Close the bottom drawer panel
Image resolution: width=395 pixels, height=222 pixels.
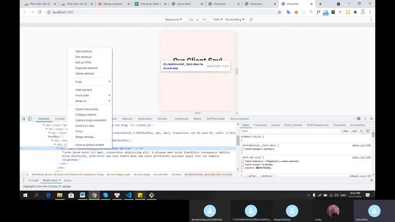[x=372, y=180]
